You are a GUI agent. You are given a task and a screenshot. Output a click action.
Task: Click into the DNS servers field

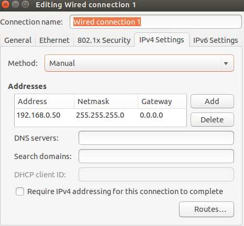[156, 138]
